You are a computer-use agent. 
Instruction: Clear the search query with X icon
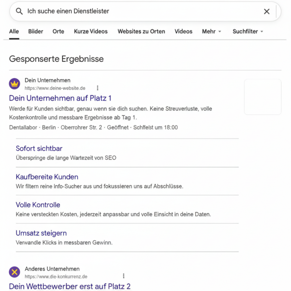click(267, 11)
